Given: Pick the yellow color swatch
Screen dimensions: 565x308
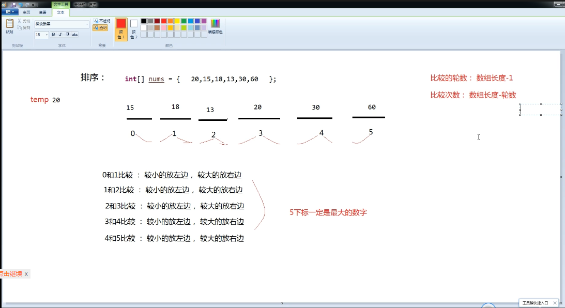Looking at the screenshot, I should click(177, 21).
